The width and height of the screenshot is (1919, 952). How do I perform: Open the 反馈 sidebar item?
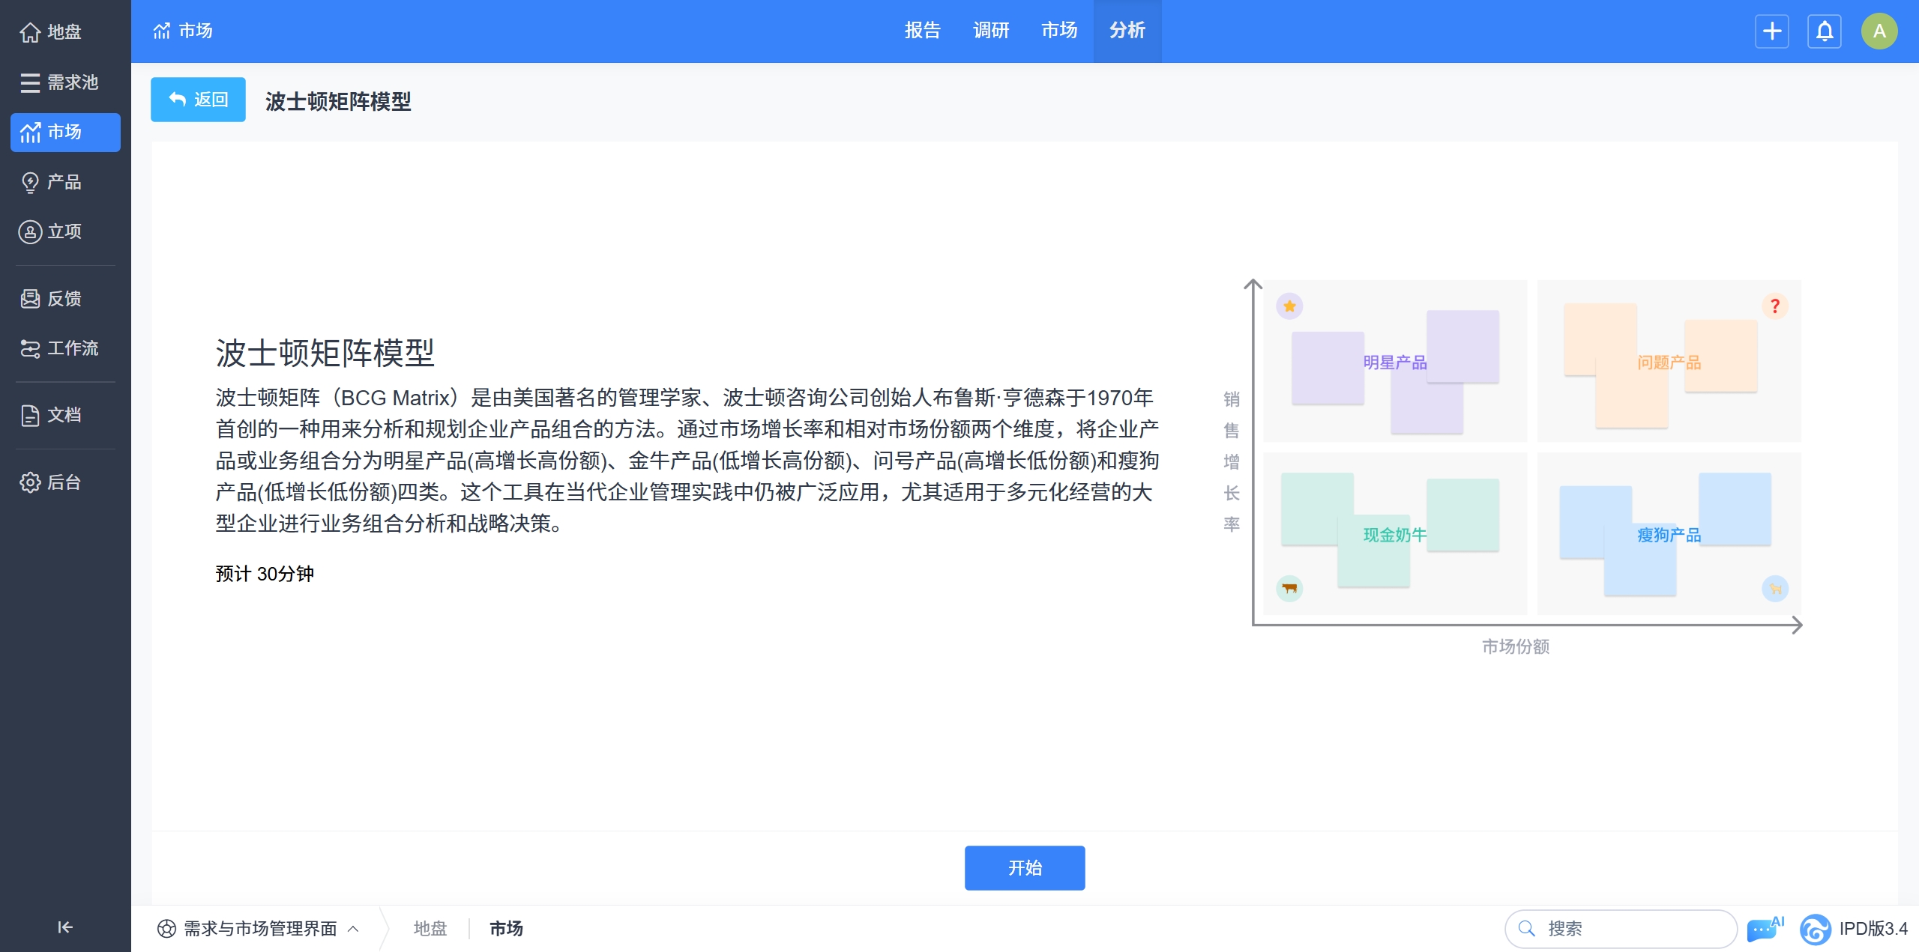(x=65, y=299)
